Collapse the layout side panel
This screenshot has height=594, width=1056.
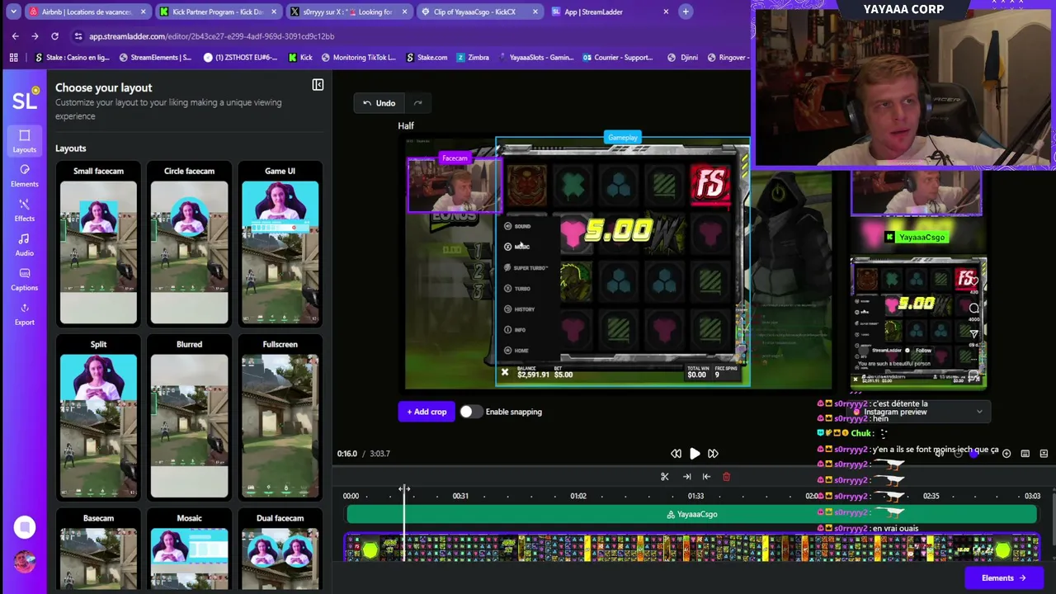pos(318,85)
